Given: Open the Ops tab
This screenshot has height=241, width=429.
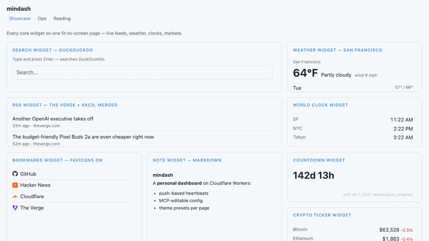Looking at the screenshot, I should (x=42, y=19).
